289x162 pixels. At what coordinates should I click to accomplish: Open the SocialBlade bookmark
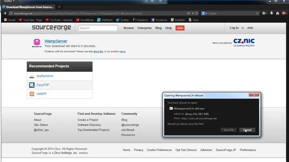85,20
